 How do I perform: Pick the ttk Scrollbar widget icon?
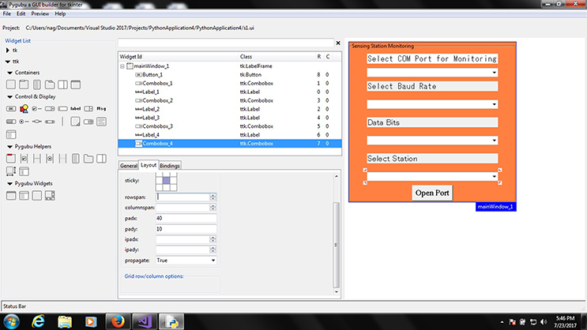(50, 122)
